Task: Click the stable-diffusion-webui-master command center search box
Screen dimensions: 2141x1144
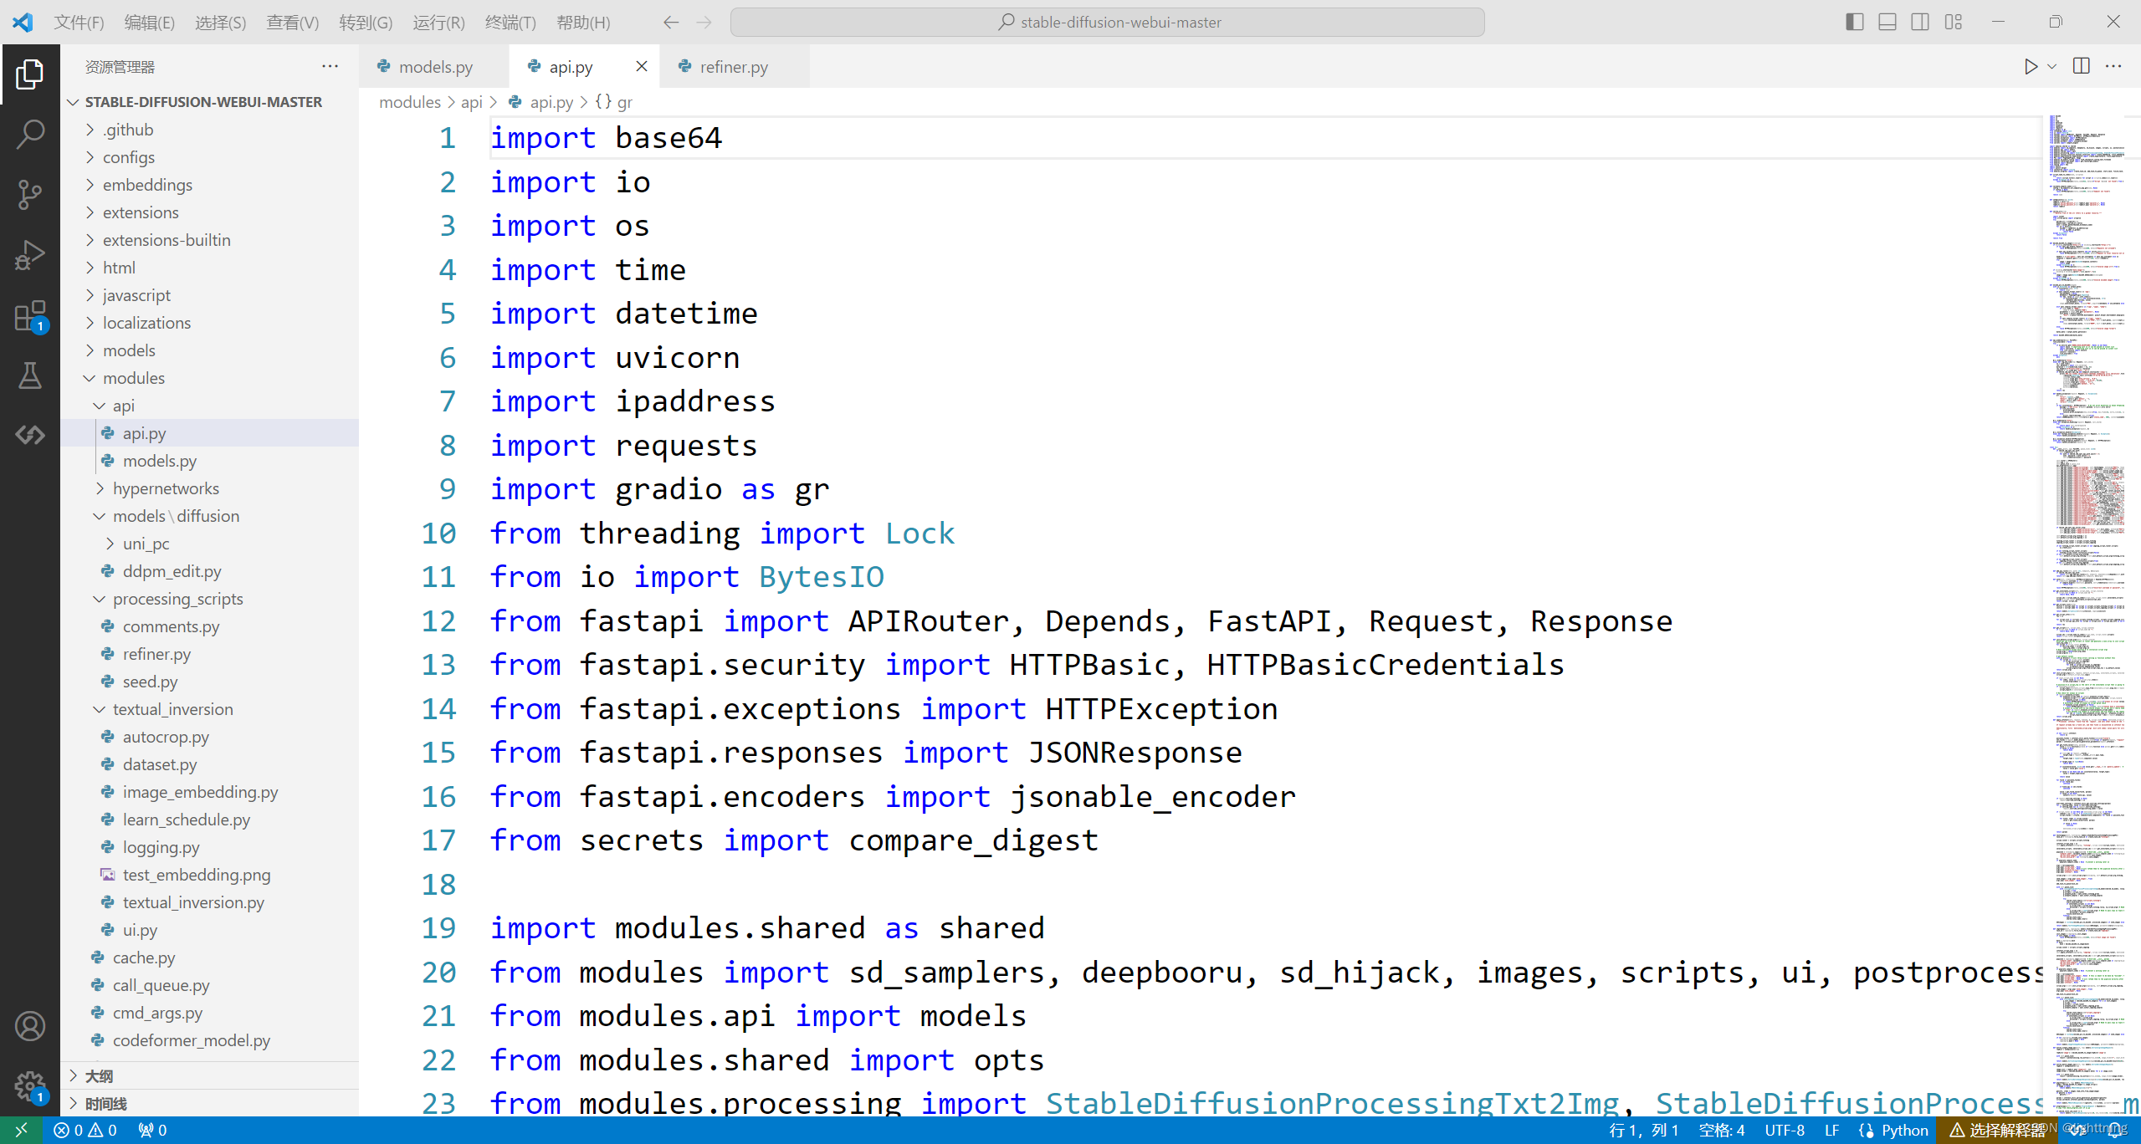Action: coord(1107,23)
